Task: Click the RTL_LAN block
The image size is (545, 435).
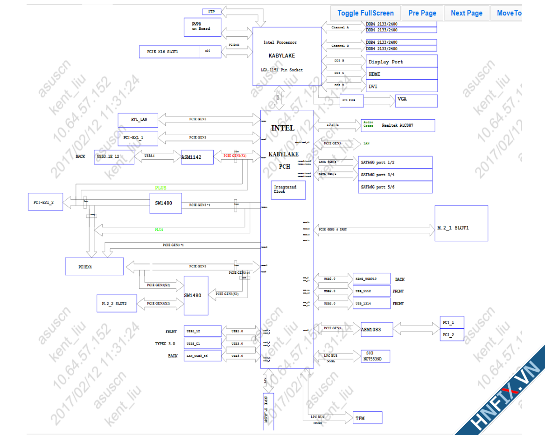Action: (x=138, y=120)
